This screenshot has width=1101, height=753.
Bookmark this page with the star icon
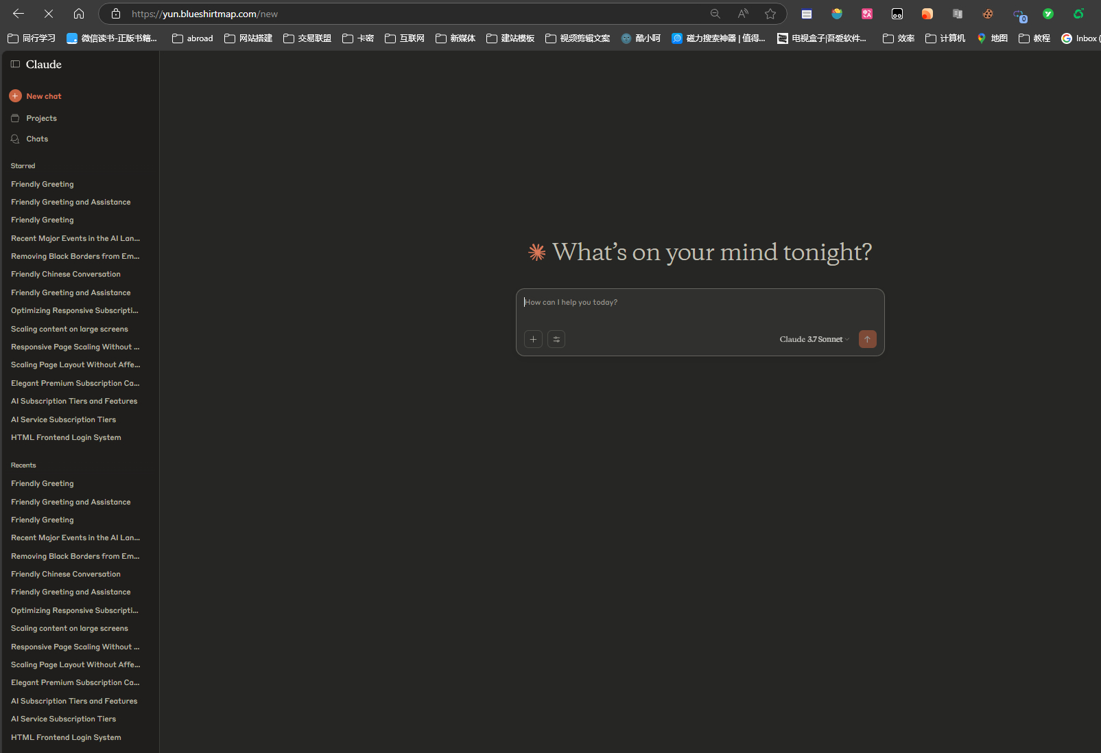[x=770, y=14]
